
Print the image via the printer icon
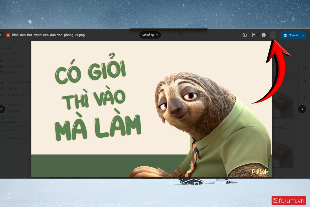[x=263, y=35]
